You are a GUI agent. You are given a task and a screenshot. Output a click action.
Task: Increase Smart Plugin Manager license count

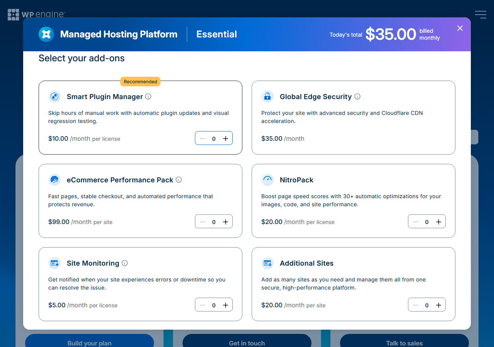click(226, 138)
